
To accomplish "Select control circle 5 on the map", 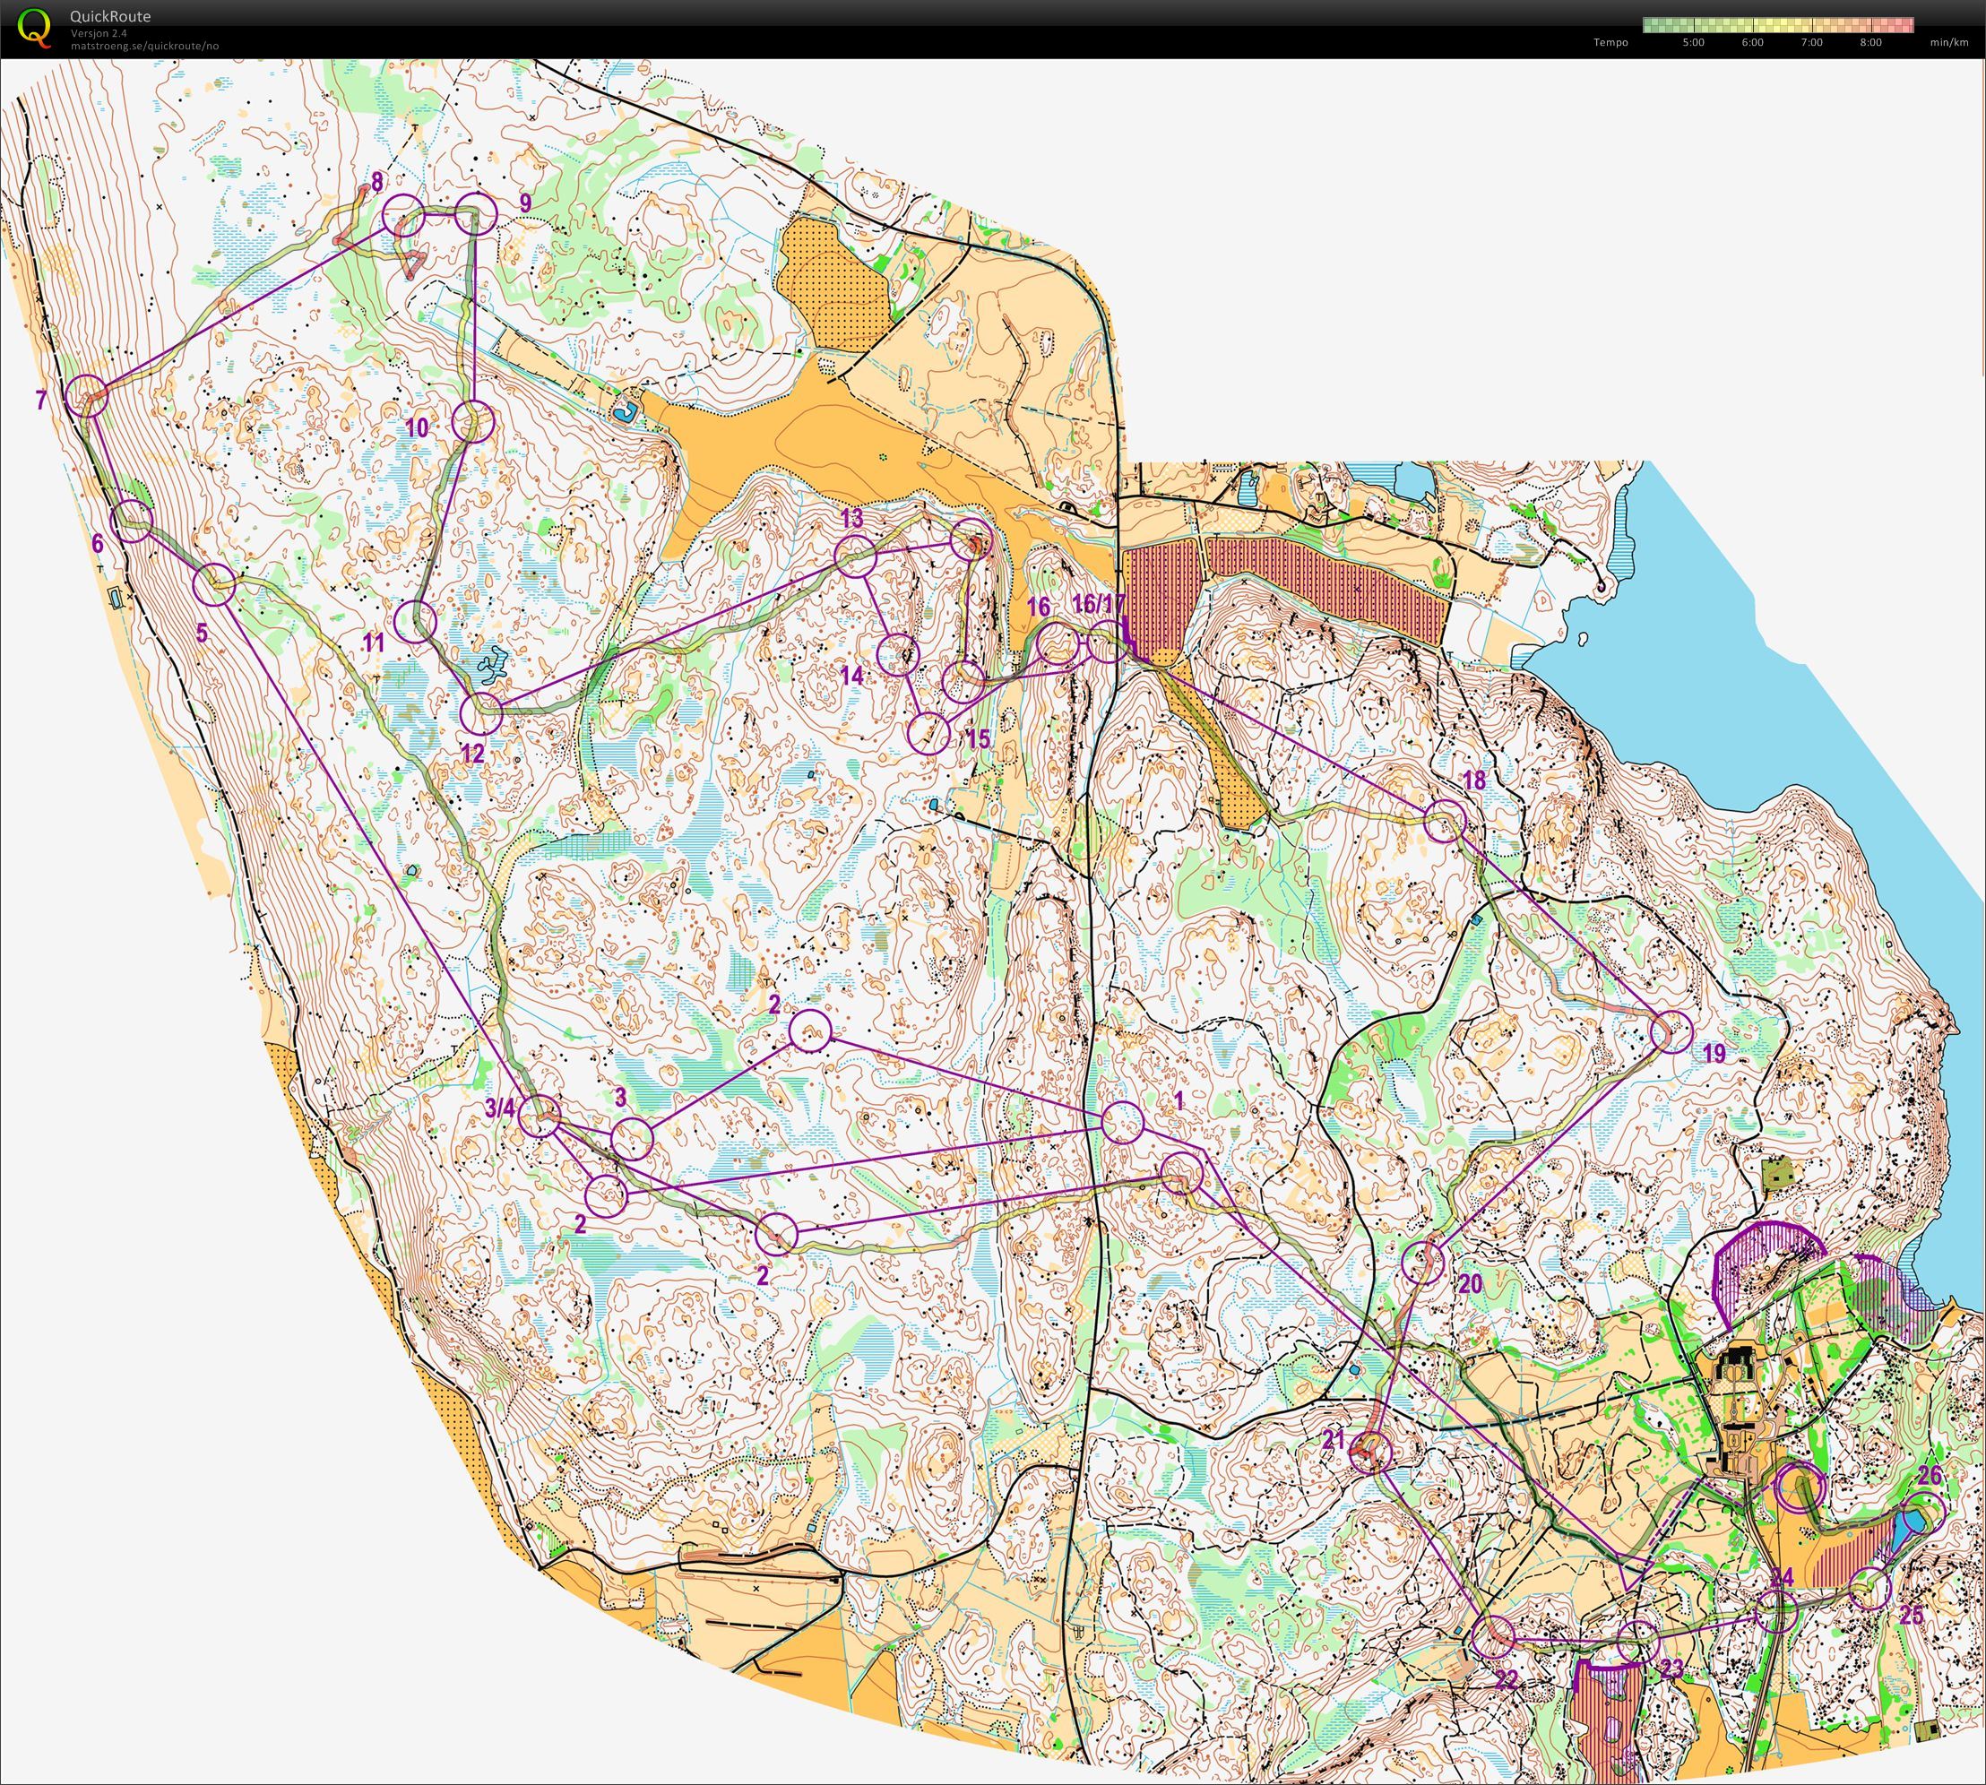I will (x=215, y=585).
